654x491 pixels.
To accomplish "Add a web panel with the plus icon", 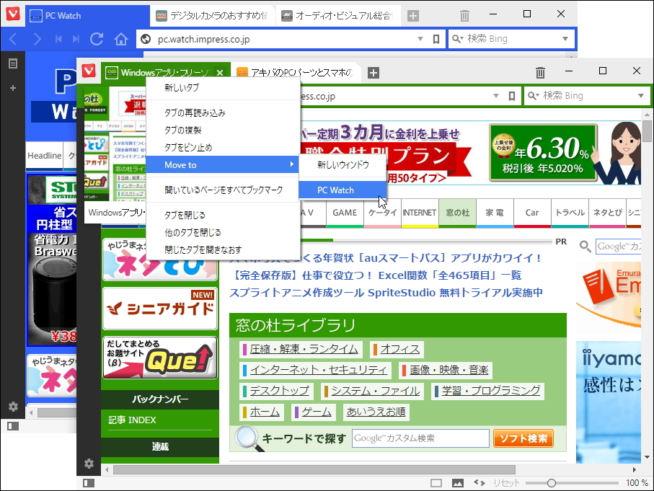I will coord(12,88).
